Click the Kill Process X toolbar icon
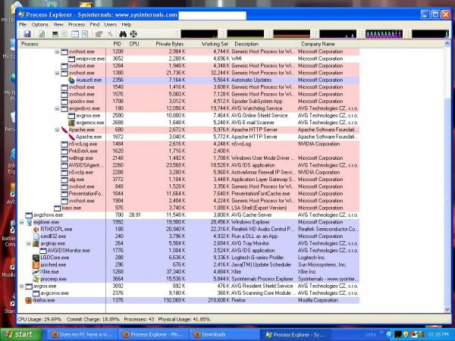The width and height of the screenshot is (455, 341). [110, 34]
